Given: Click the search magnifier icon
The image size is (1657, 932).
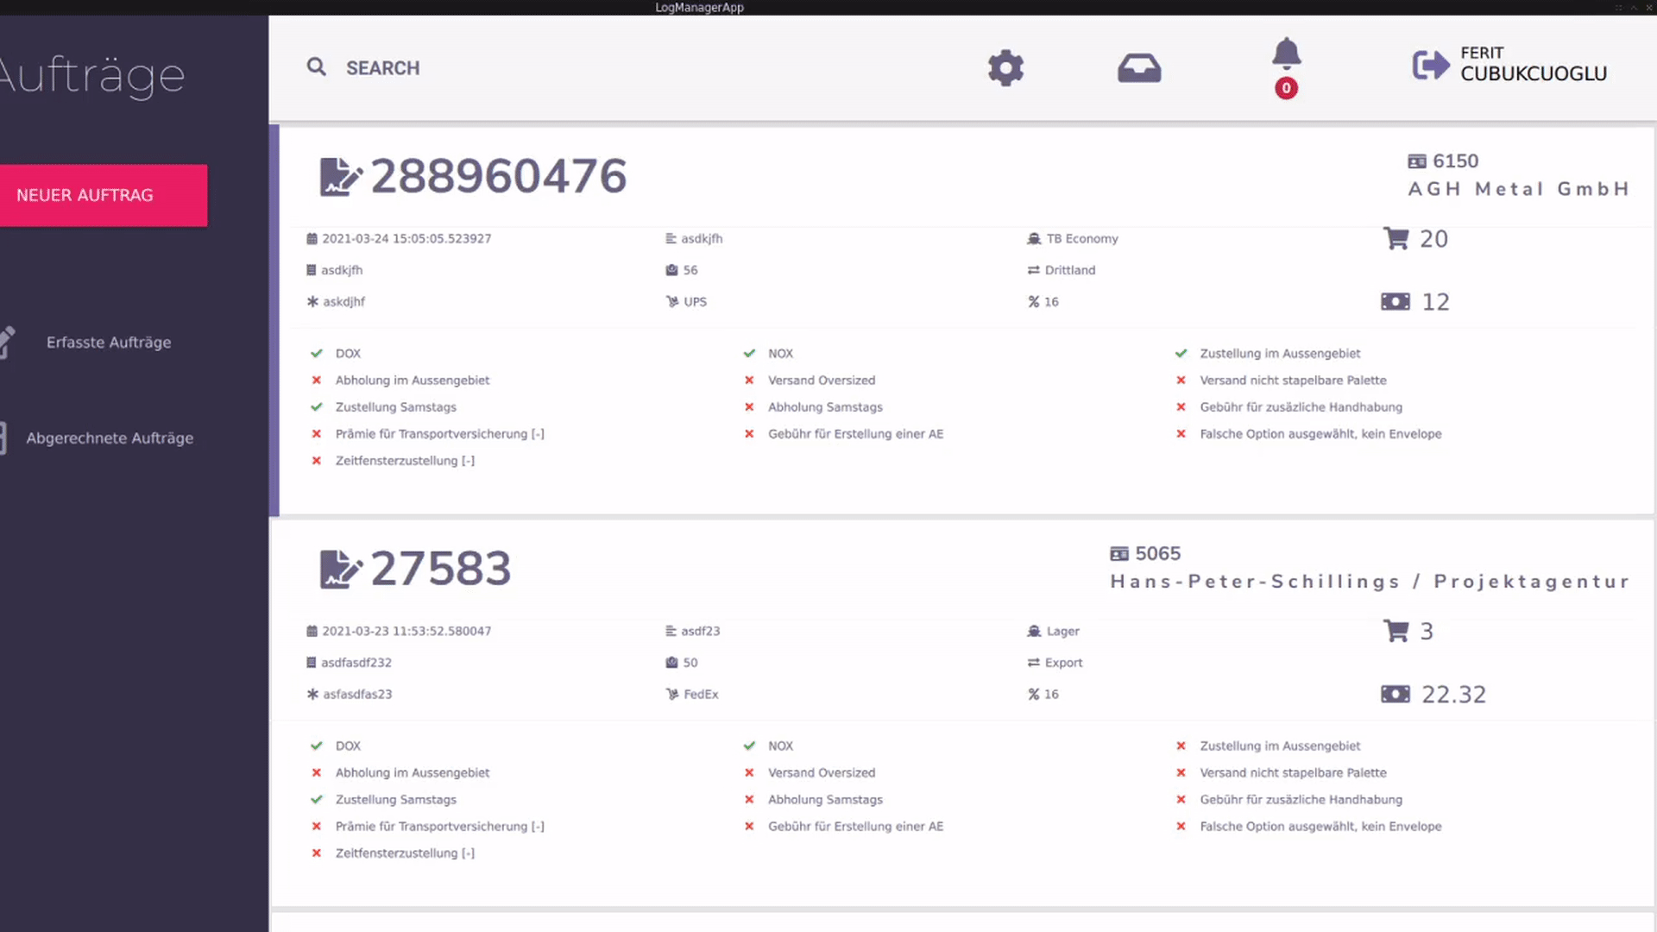Looking at the screenshot, I should click(x=317, y=67).
